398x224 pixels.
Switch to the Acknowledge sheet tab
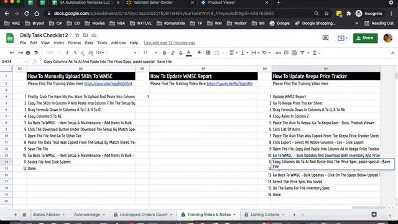point(90,215)
